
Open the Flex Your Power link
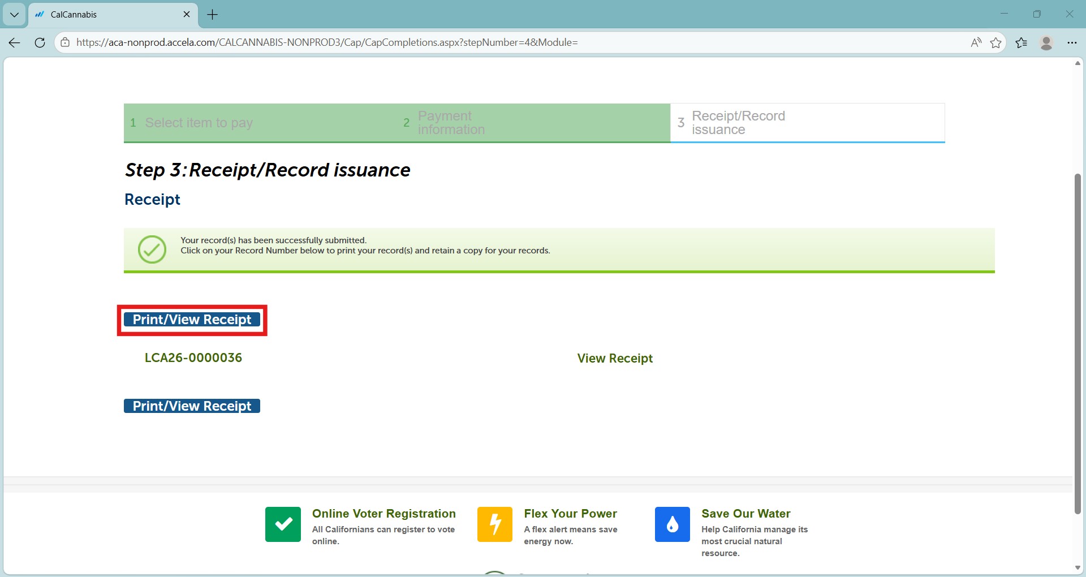(x=570, y=514)
